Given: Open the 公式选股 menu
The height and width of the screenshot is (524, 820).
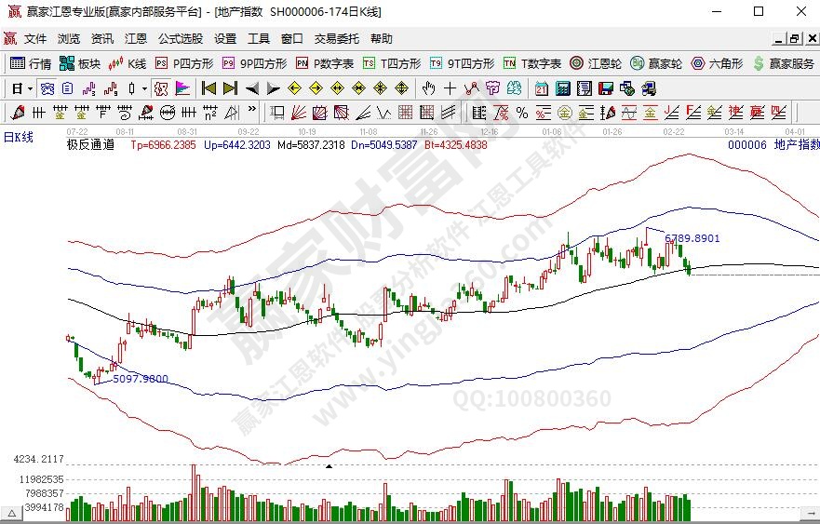Looking at the screenshot, I should coord(180,38).
